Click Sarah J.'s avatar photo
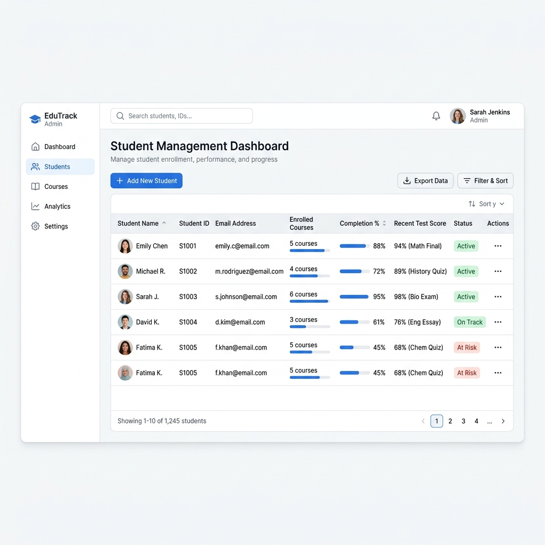 pos(125,297)
